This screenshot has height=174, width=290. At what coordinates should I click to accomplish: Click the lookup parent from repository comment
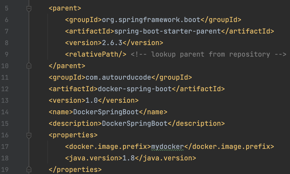pos(208,54)
